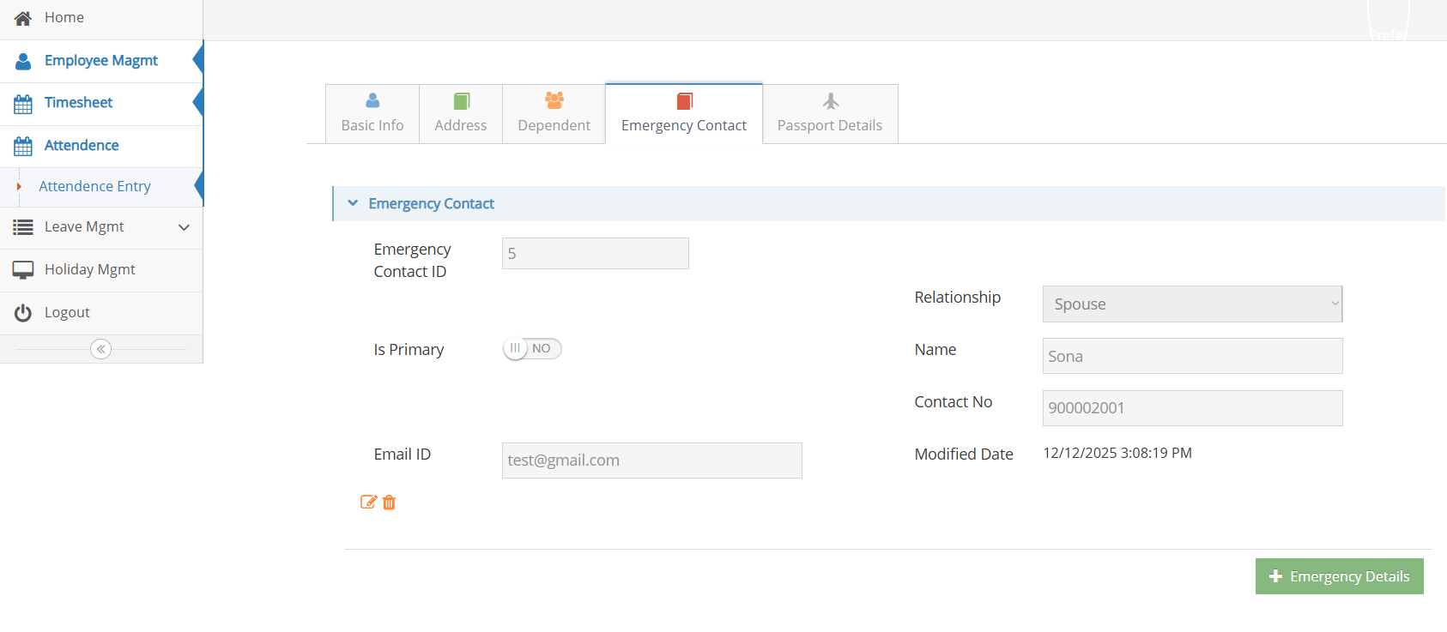Click the Email ID text field
The image size is (1447, 632).
[651, 460]
